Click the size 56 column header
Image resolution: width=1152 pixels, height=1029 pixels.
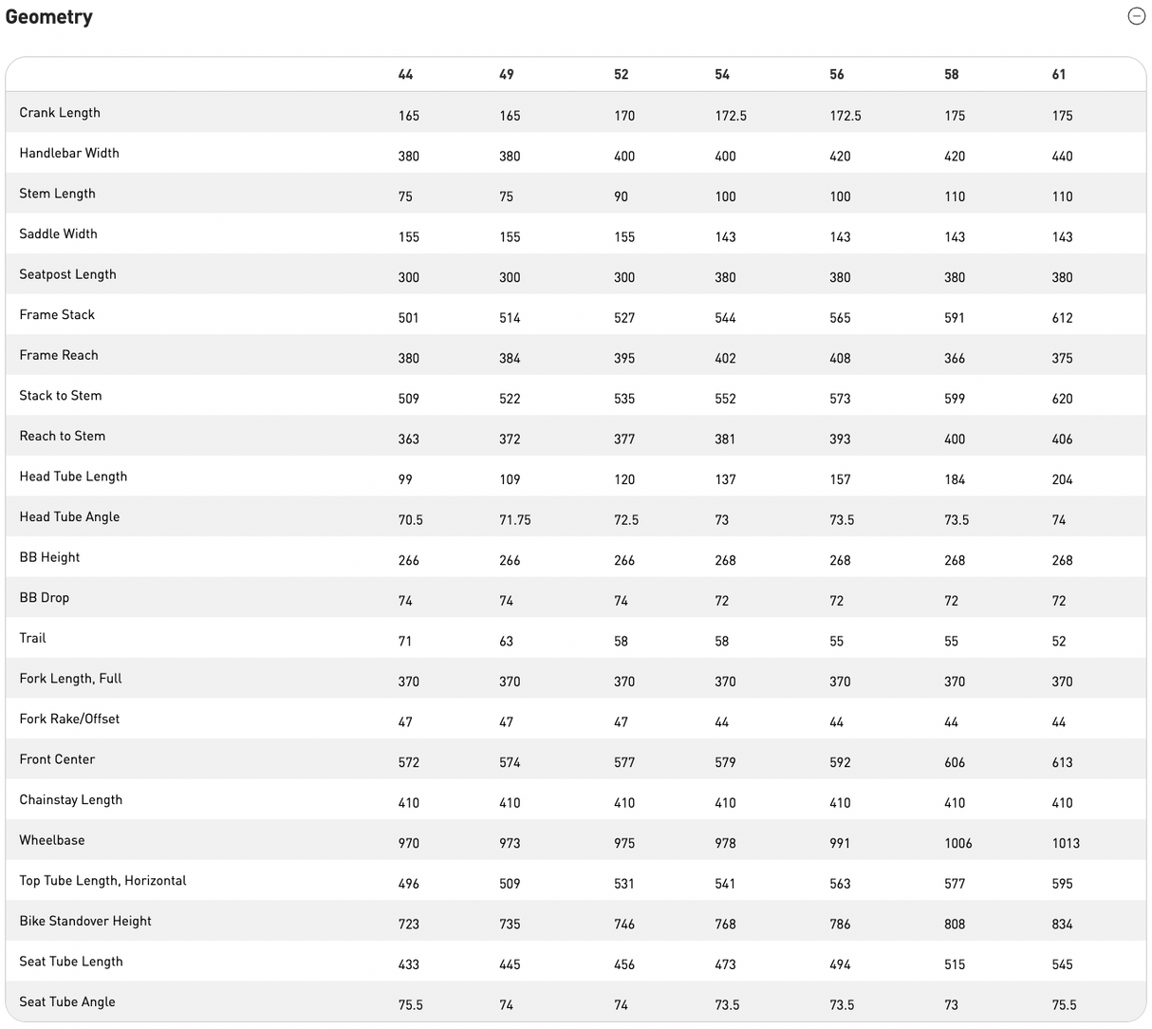(x=837, y=74)
